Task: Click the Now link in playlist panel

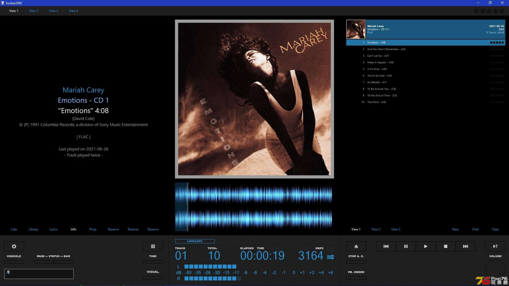Action: coord(455,229)
